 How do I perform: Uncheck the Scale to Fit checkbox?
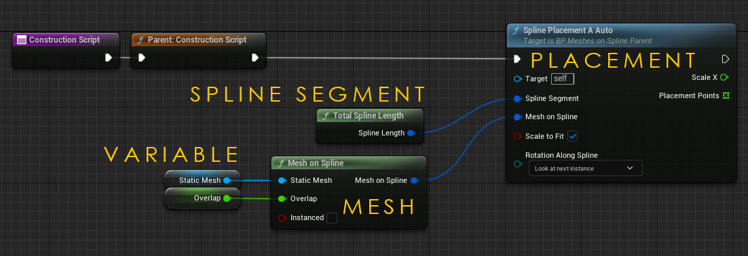(573, 137)
